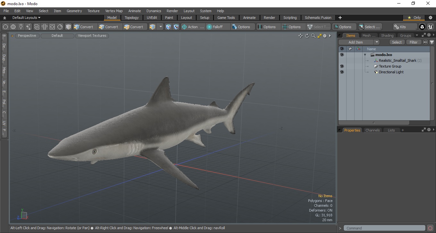This screenshot has height=233, width=436.
Task: Open the Default shading dropdown in viewport
Action: point(57,36)
